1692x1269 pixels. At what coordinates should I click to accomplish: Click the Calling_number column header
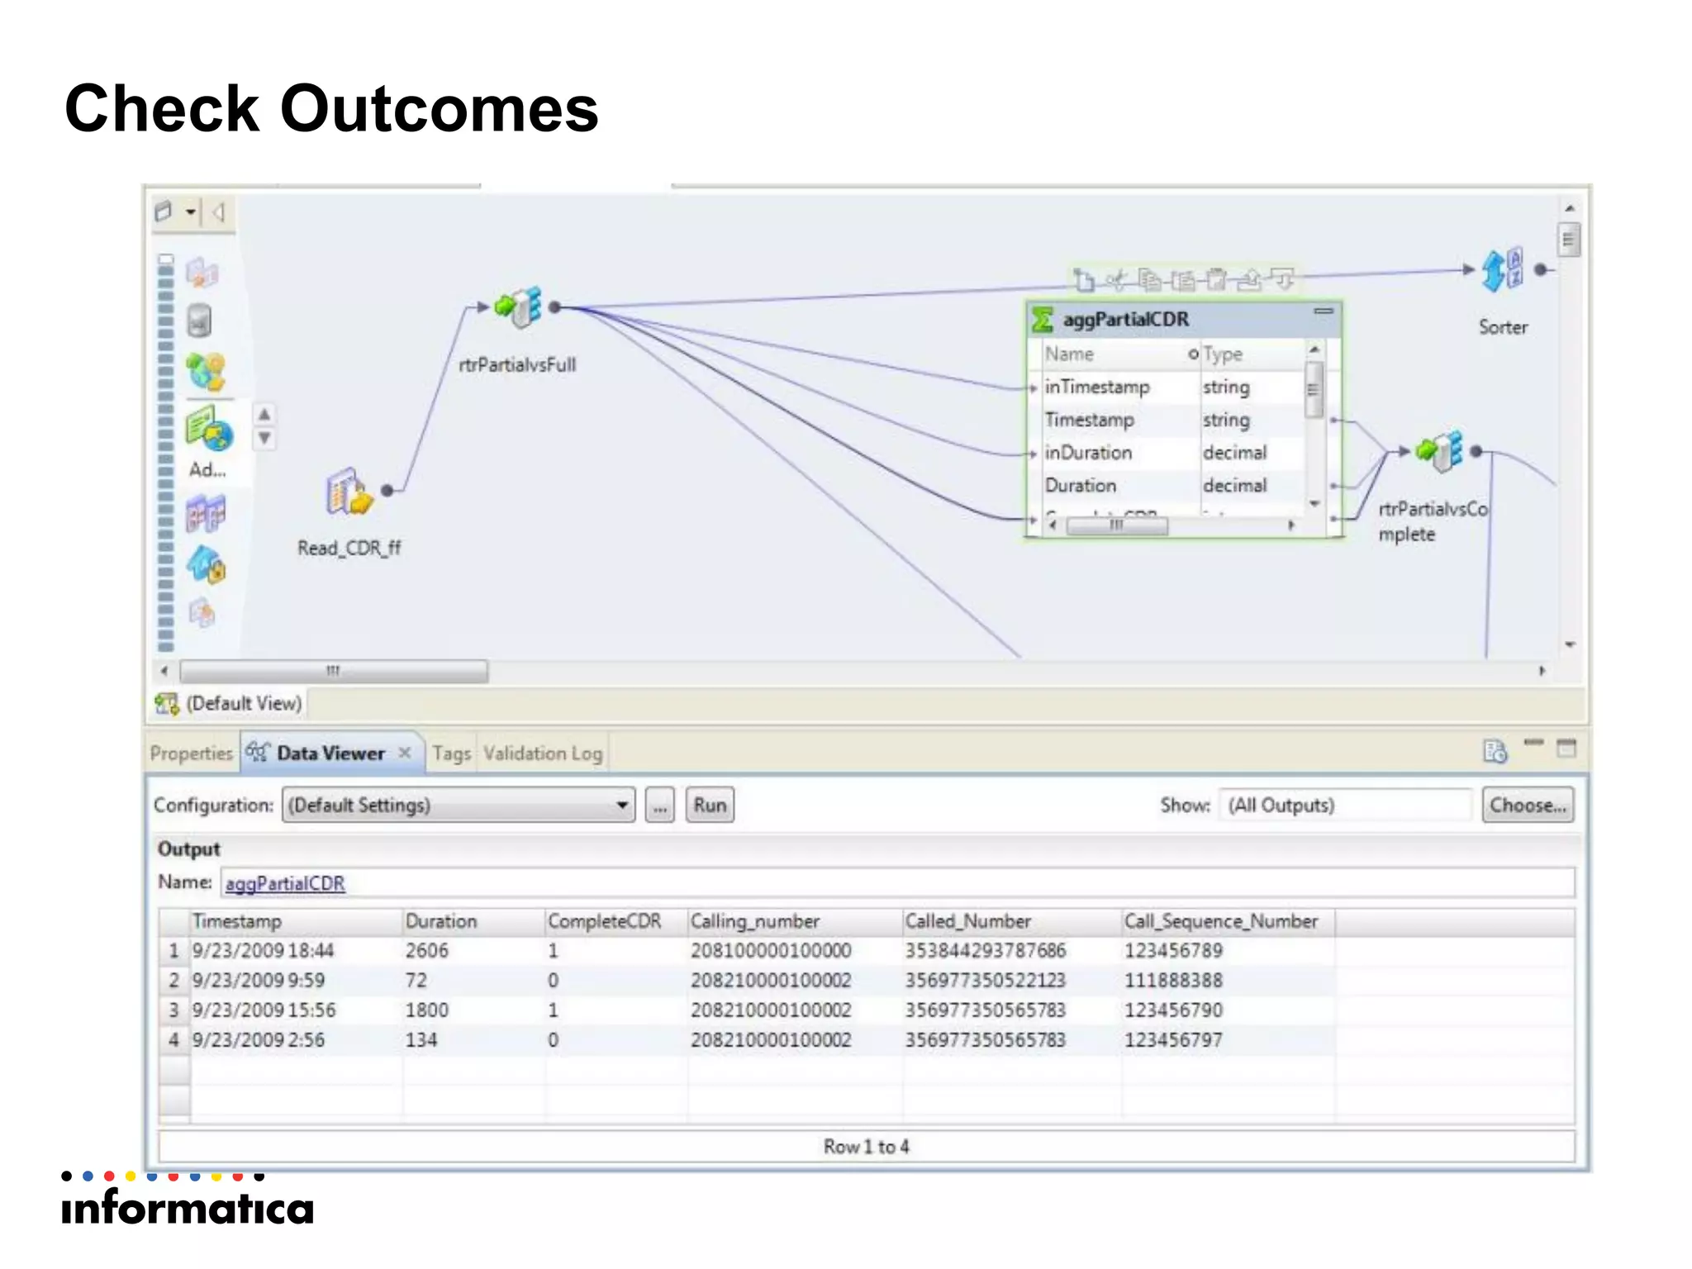(795, 921)
